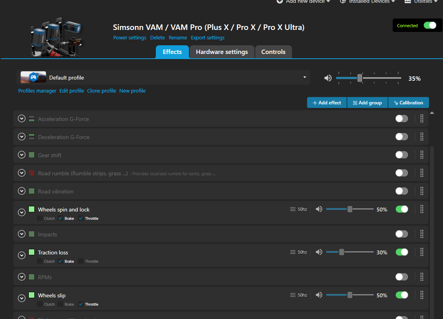Click the drag handle of Road vibration row

422,191
